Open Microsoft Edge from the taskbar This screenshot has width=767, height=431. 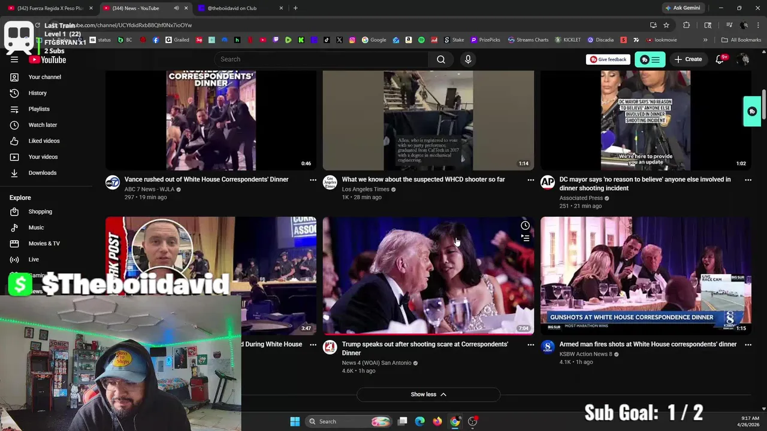coord(420,421)
